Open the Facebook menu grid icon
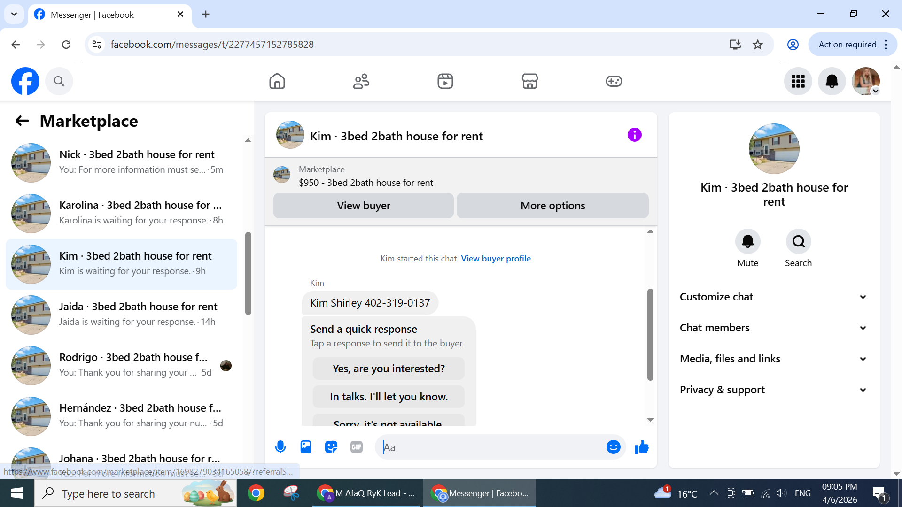This screenshot has height=507, width=902. click(x=798, y=81)
